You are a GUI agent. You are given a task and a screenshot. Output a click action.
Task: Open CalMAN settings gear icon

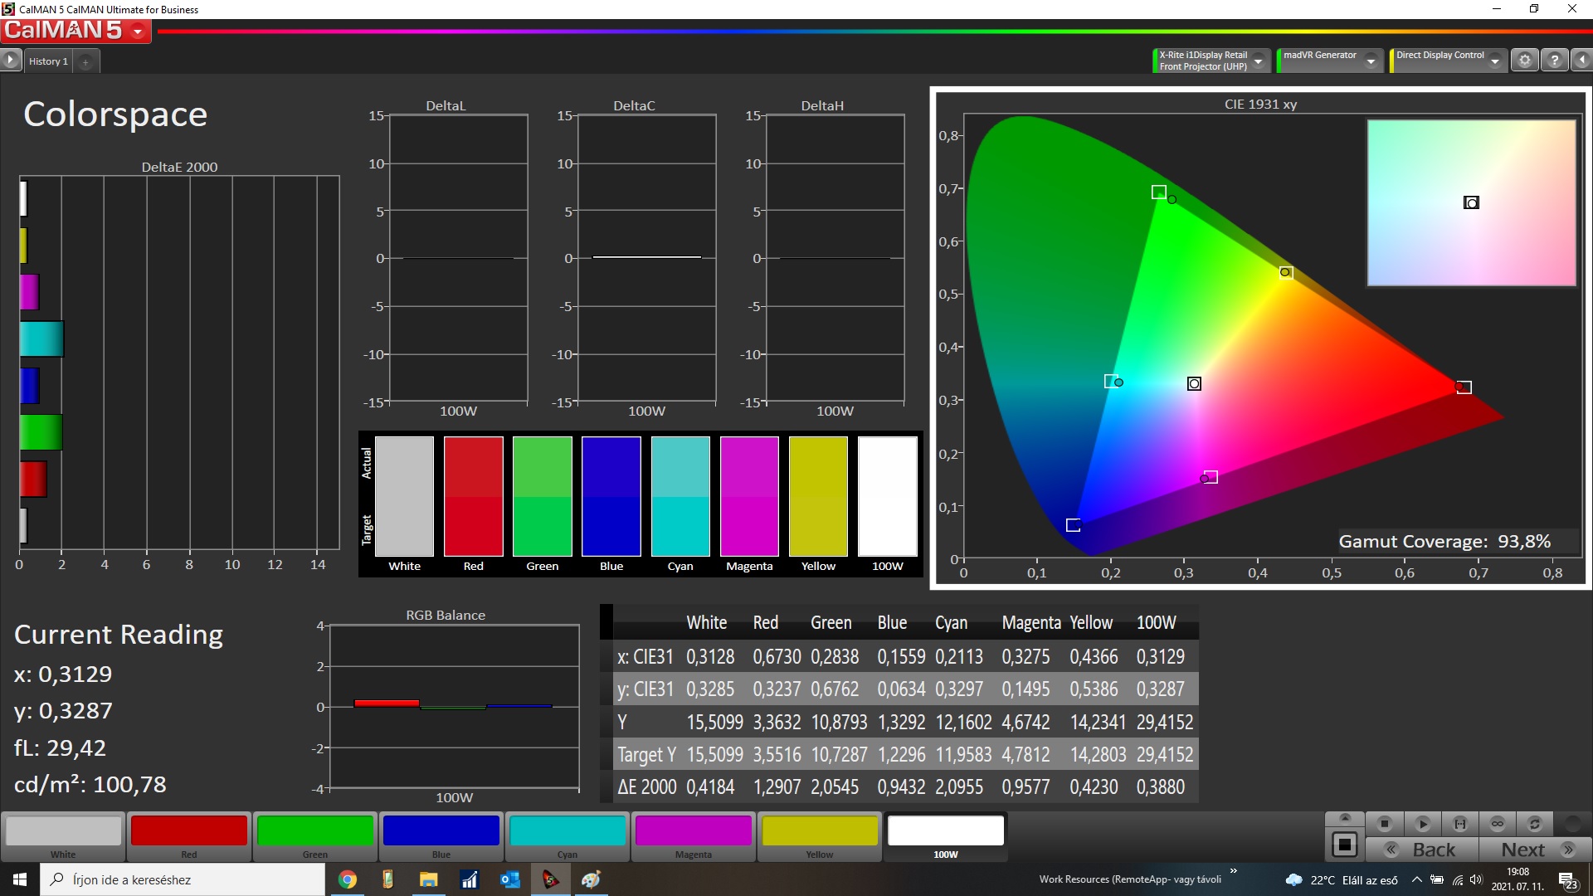coord(1524,61)
